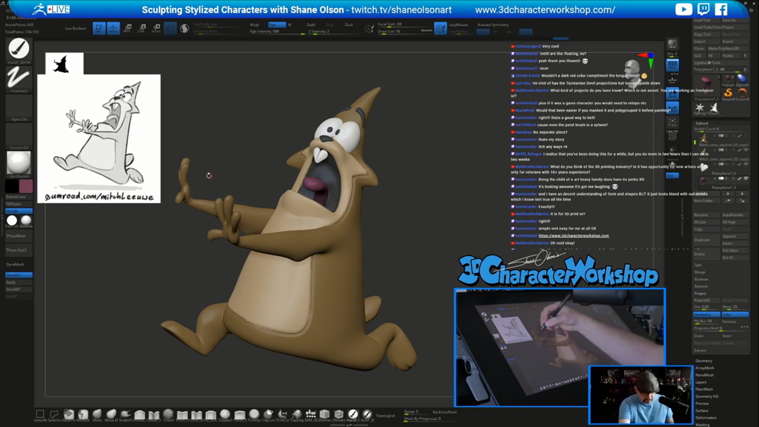
Task: Click Make PolyMesh3D
Action: click(728, 49)
